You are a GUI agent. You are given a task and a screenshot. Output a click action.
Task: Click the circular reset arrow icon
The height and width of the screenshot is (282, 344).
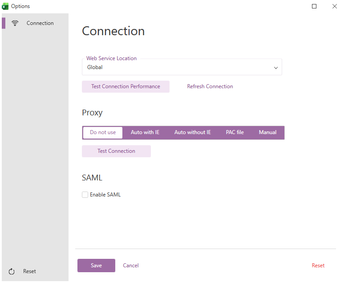pyautogui.click(x=12, y=271)
